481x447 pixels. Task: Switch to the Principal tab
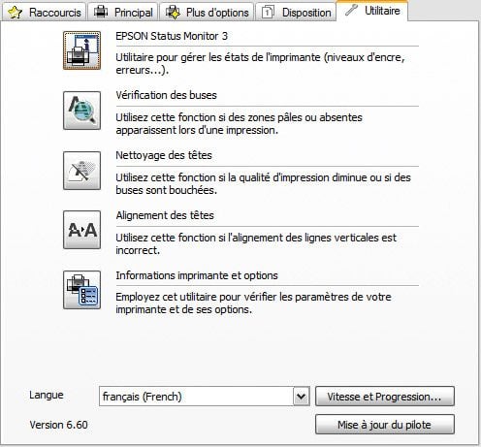pyautogui.click(x=123, y=12)
